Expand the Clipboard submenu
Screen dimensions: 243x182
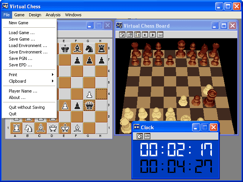tap(29, 81)
